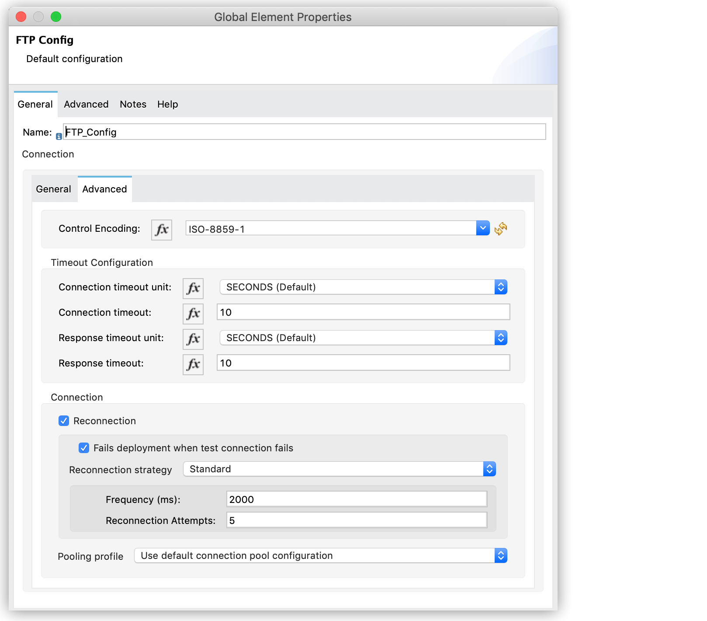The width and height of the screenshot is (707, 621).
Task: Open the Control Encoding dropdown
Action: tap(483, 228)
